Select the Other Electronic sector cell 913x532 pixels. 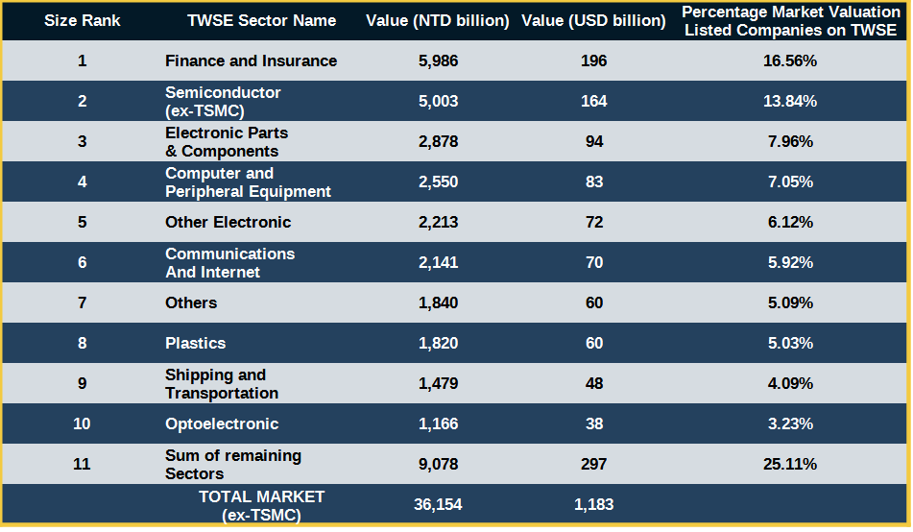(228, 222)
